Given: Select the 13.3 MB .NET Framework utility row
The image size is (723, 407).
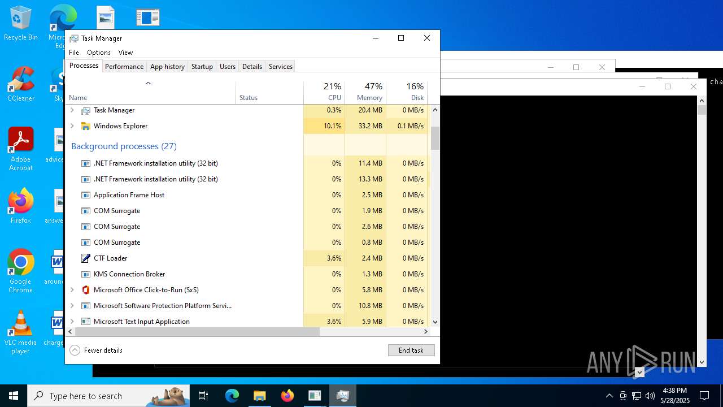Looking at the screenshot, I should click(247, 179).
